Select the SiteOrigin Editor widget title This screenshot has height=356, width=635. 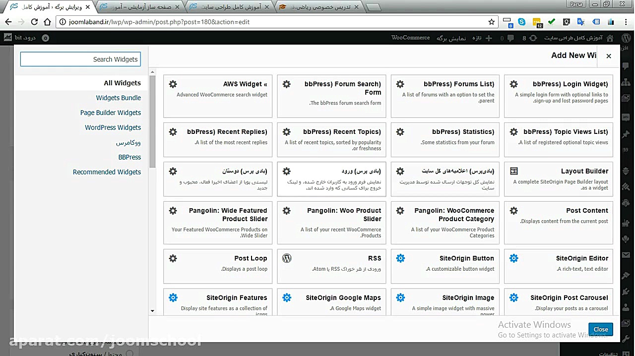[582, 258]
